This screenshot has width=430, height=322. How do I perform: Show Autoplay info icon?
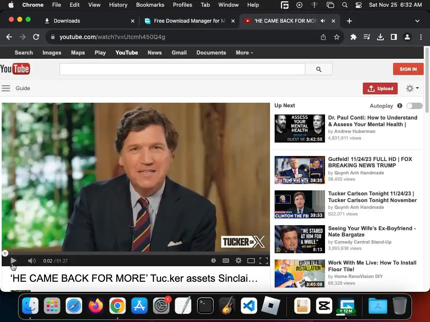pos(400,106)
